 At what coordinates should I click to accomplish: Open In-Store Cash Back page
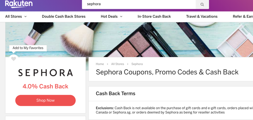click(x=154, y=17)
